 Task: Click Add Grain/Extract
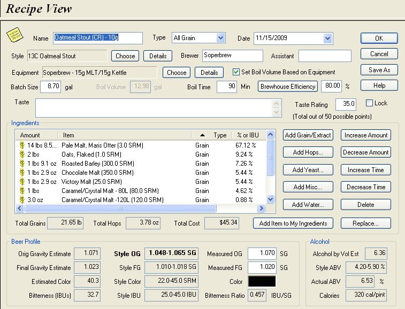[308, 135]
